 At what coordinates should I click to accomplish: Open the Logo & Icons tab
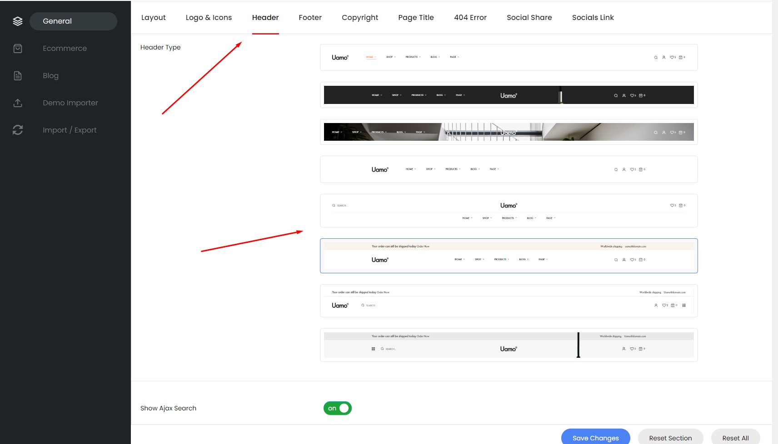[209, 18]
